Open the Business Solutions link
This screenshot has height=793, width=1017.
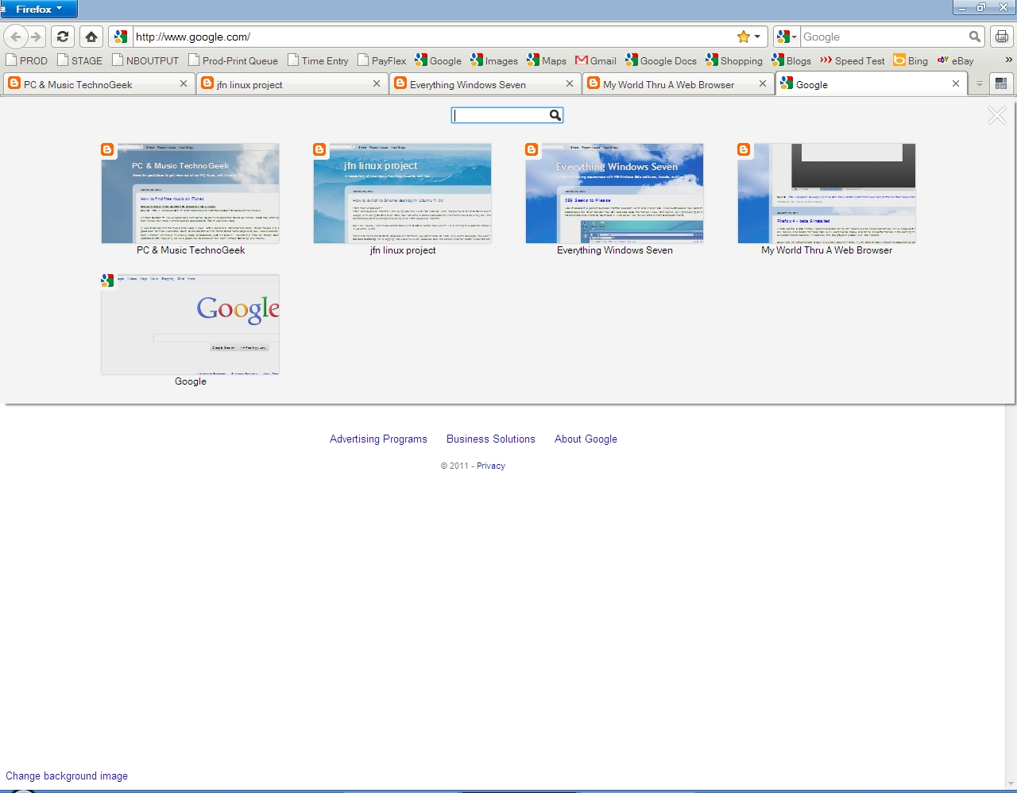click(x=491, y=439)
